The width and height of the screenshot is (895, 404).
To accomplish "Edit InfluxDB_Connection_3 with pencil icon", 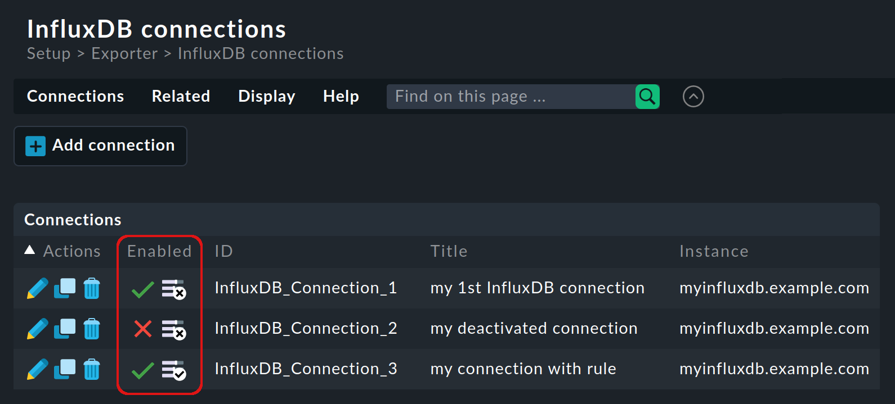I will [x=37, y=370].
